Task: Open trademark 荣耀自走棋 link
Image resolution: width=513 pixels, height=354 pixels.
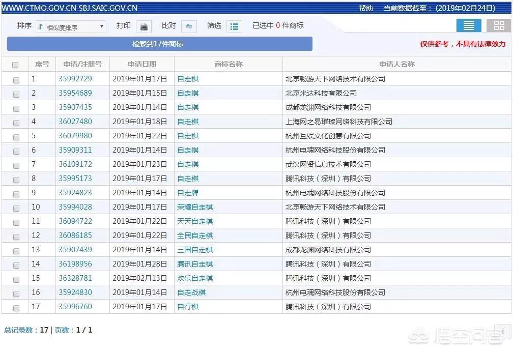Action: coord(195,207)
